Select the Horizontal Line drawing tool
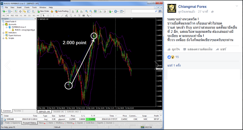The image size is (243, 130). (58, 15)
